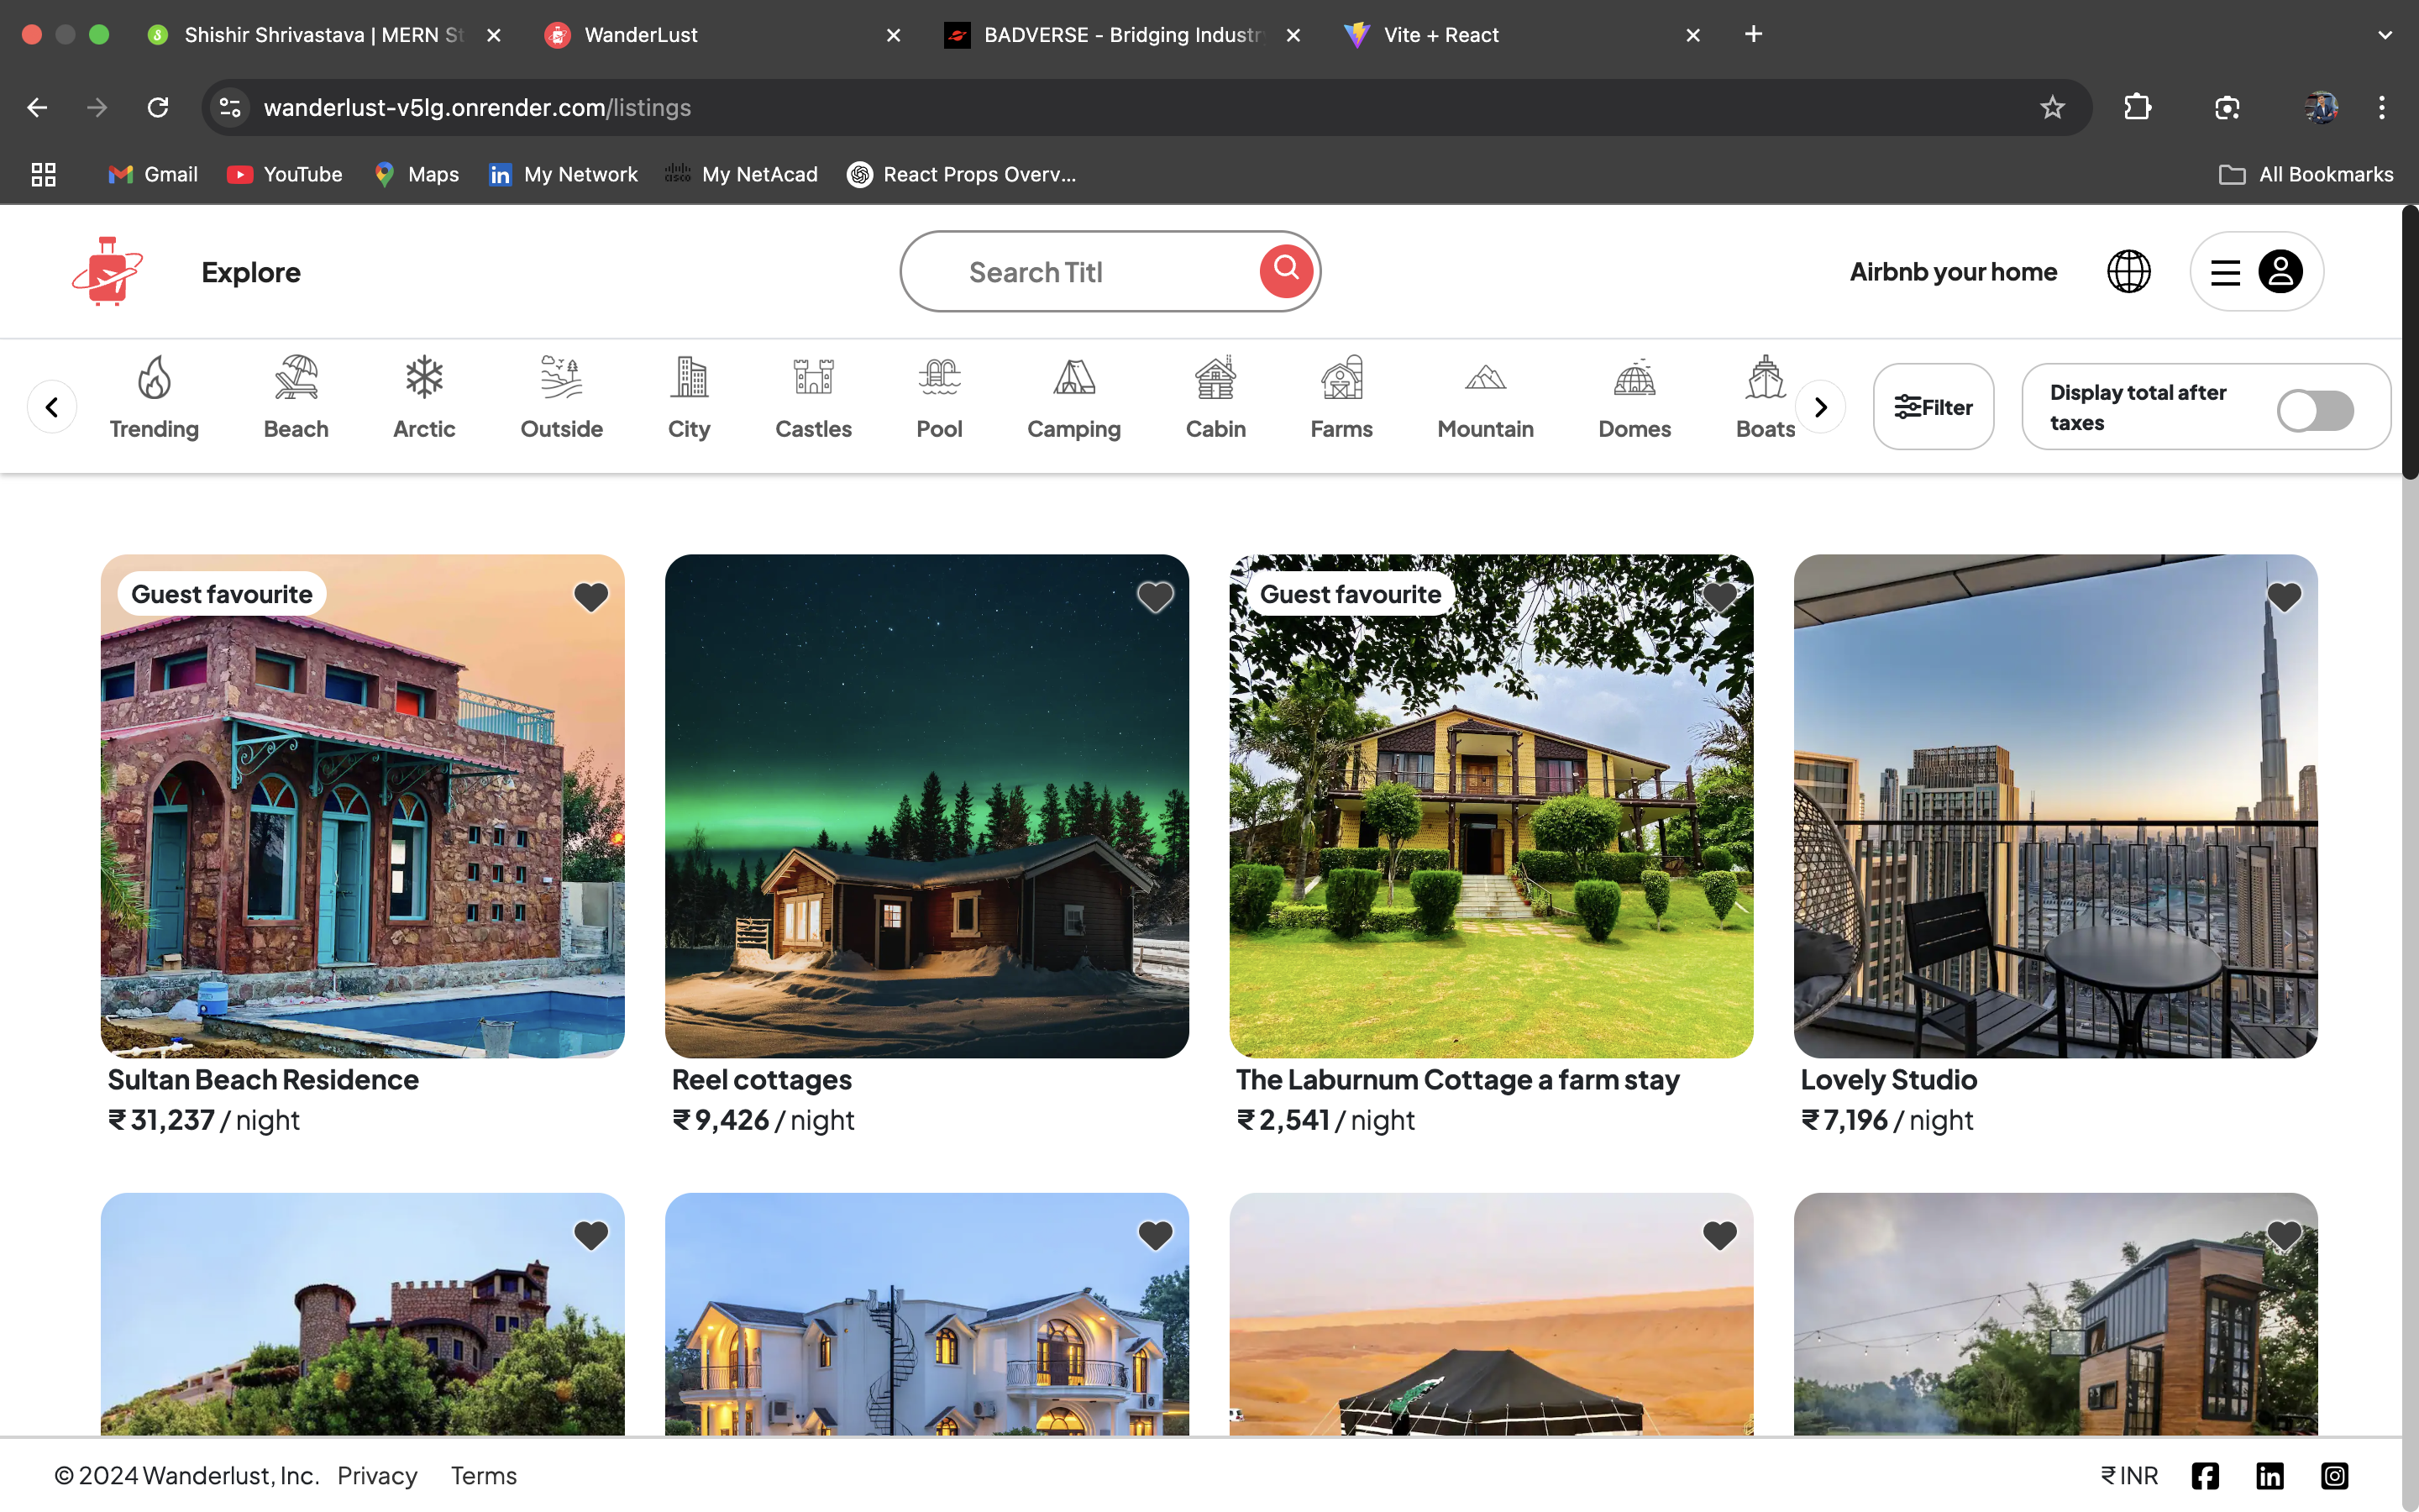Open the YouTube bookmark
The image size is (2419, 1512).
tap(285, 174)
